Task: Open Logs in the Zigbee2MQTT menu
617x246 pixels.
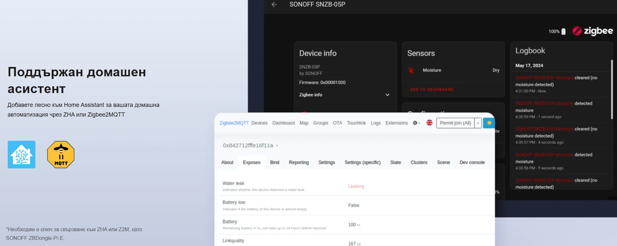Action: [375, 123]
